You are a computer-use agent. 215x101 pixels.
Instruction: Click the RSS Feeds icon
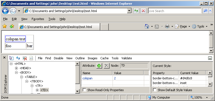(x=157, y=26)
